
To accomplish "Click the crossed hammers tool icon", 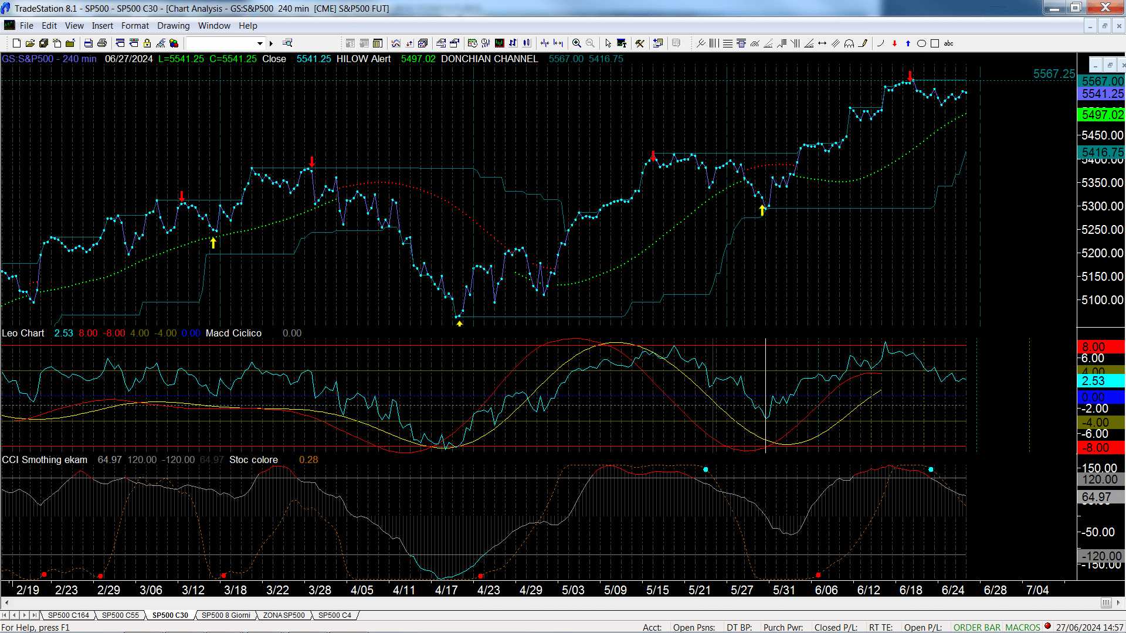I will [x=640, y=43].
